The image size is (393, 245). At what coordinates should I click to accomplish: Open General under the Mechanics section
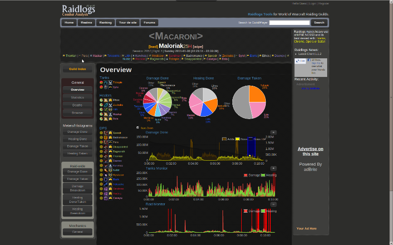[x=78, y=232]
